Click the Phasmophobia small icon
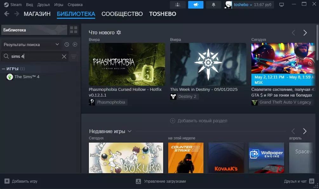Viewport: 319px width, 189px height. pyautogui.click(x=92, y=102)
